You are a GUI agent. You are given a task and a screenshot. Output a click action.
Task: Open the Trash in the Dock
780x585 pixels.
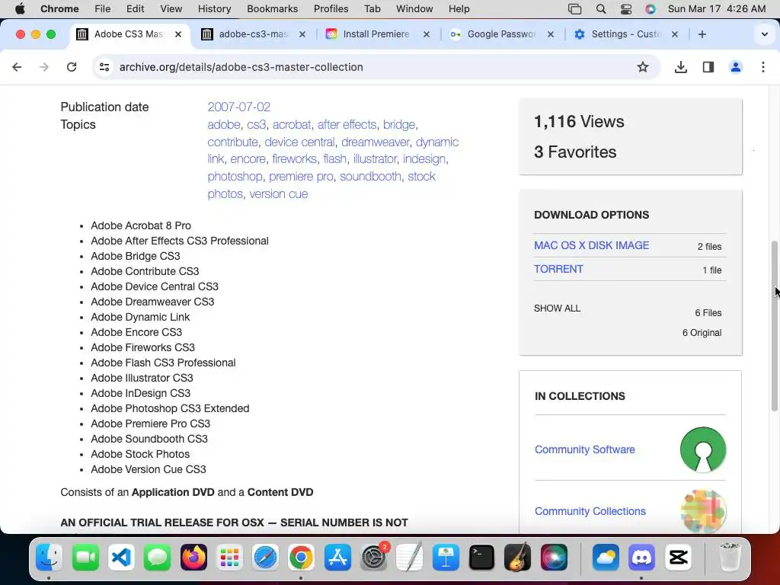pos(730,557)
